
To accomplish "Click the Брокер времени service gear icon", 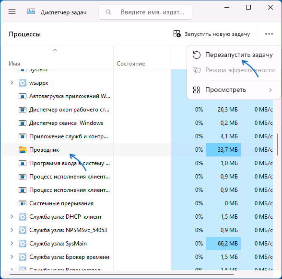I will click(23, 257).
